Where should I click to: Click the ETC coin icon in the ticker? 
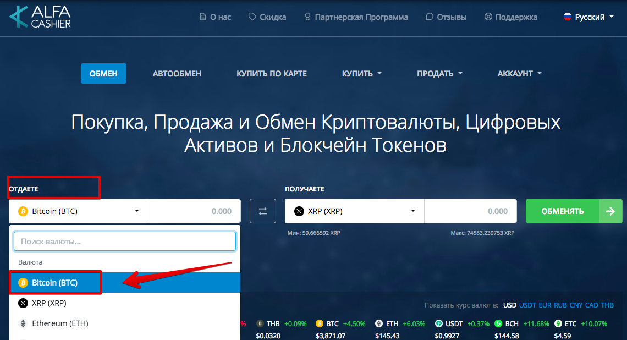[558, 323]
